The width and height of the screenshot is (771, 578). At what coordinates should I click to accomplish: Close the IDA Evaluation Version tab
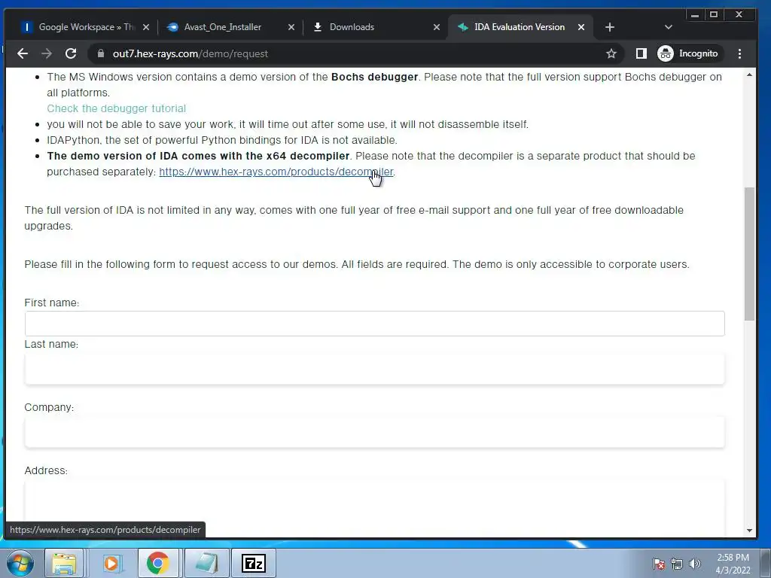[x=581, y=27]
